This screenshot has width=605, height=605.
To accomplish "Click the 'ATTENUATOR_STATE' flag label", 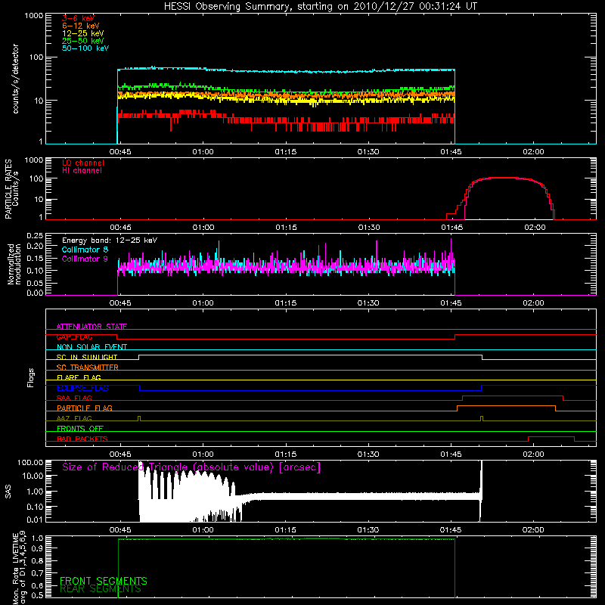I will tap(92, 327).
